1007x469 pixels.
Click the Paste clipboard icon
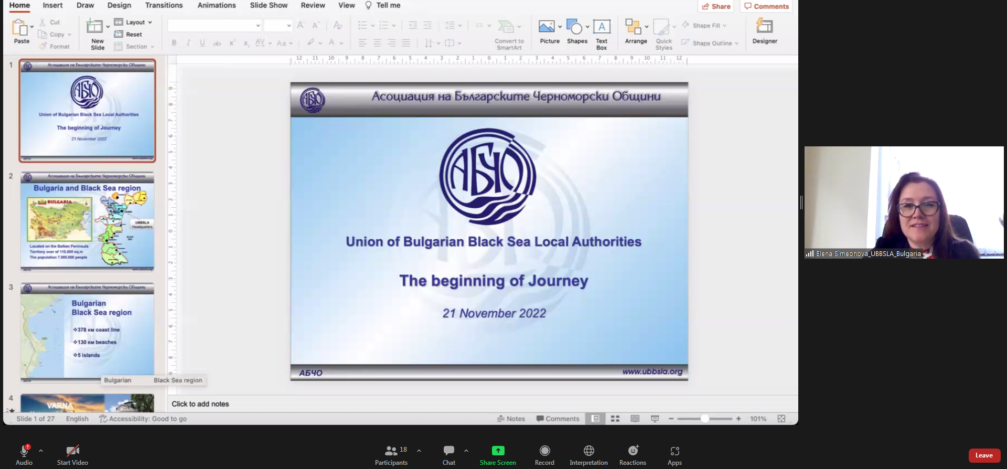(20, 27)
